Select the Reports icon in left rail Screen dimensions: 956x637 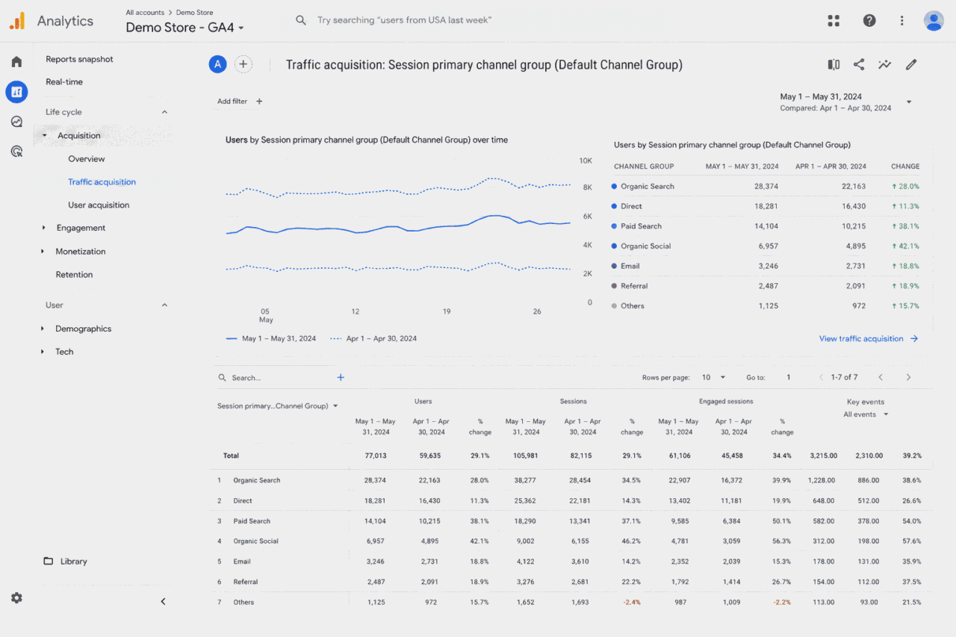(x=16, y=92)
